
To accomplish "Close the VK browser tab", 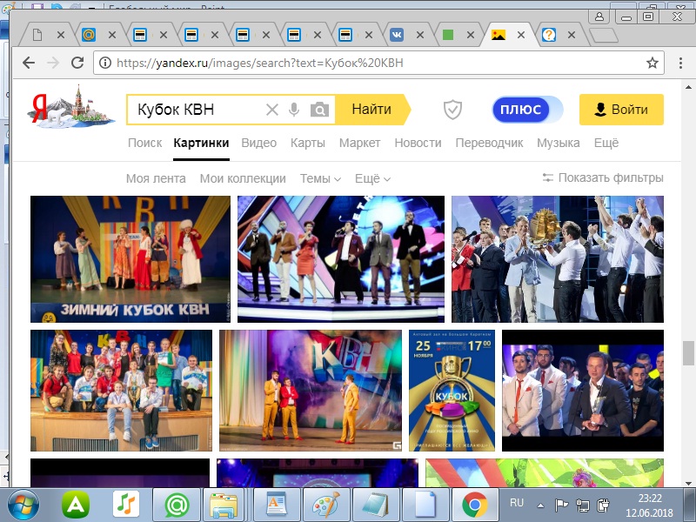I will coord(420,35).
